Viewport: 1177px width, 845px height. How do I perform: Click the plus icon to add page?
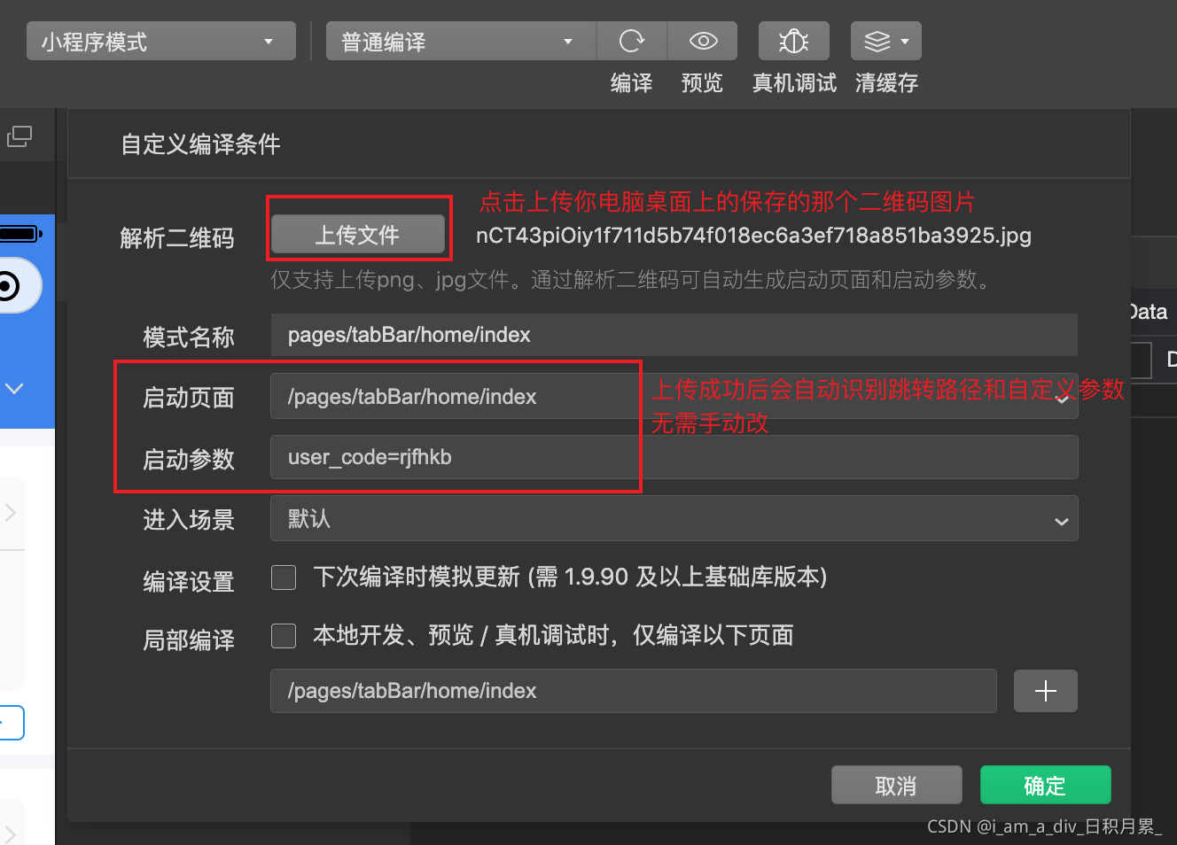(x=1045, y=691)
